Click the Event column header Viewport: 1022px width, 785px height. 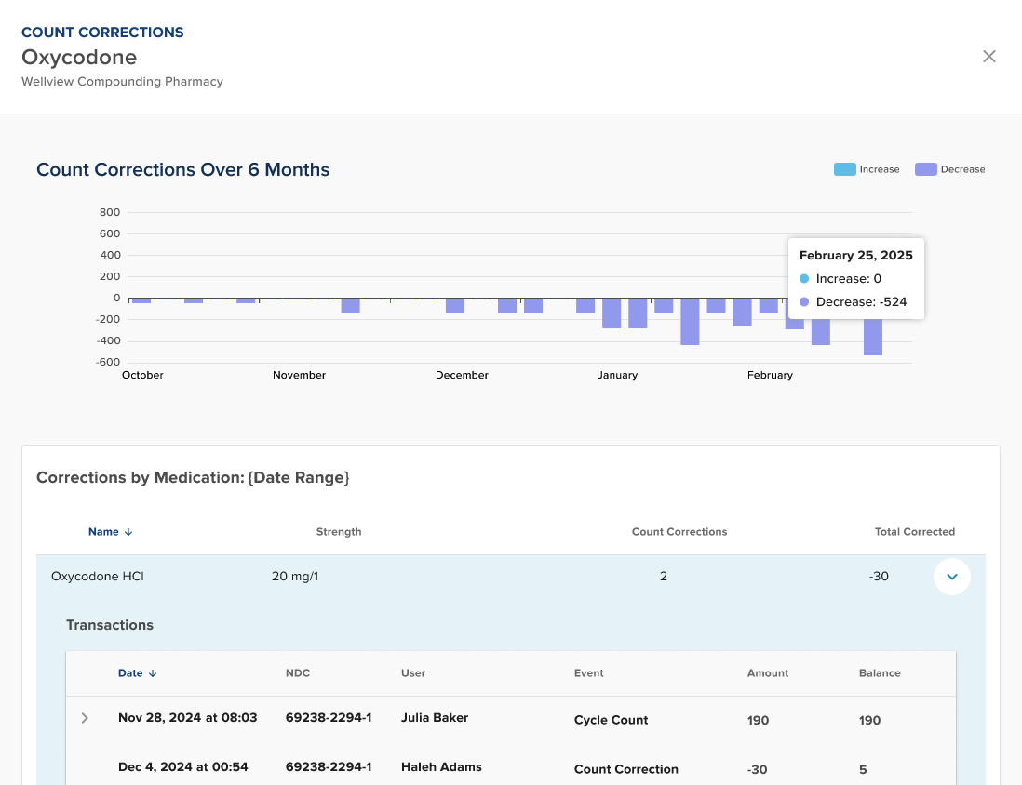point(588,673)
